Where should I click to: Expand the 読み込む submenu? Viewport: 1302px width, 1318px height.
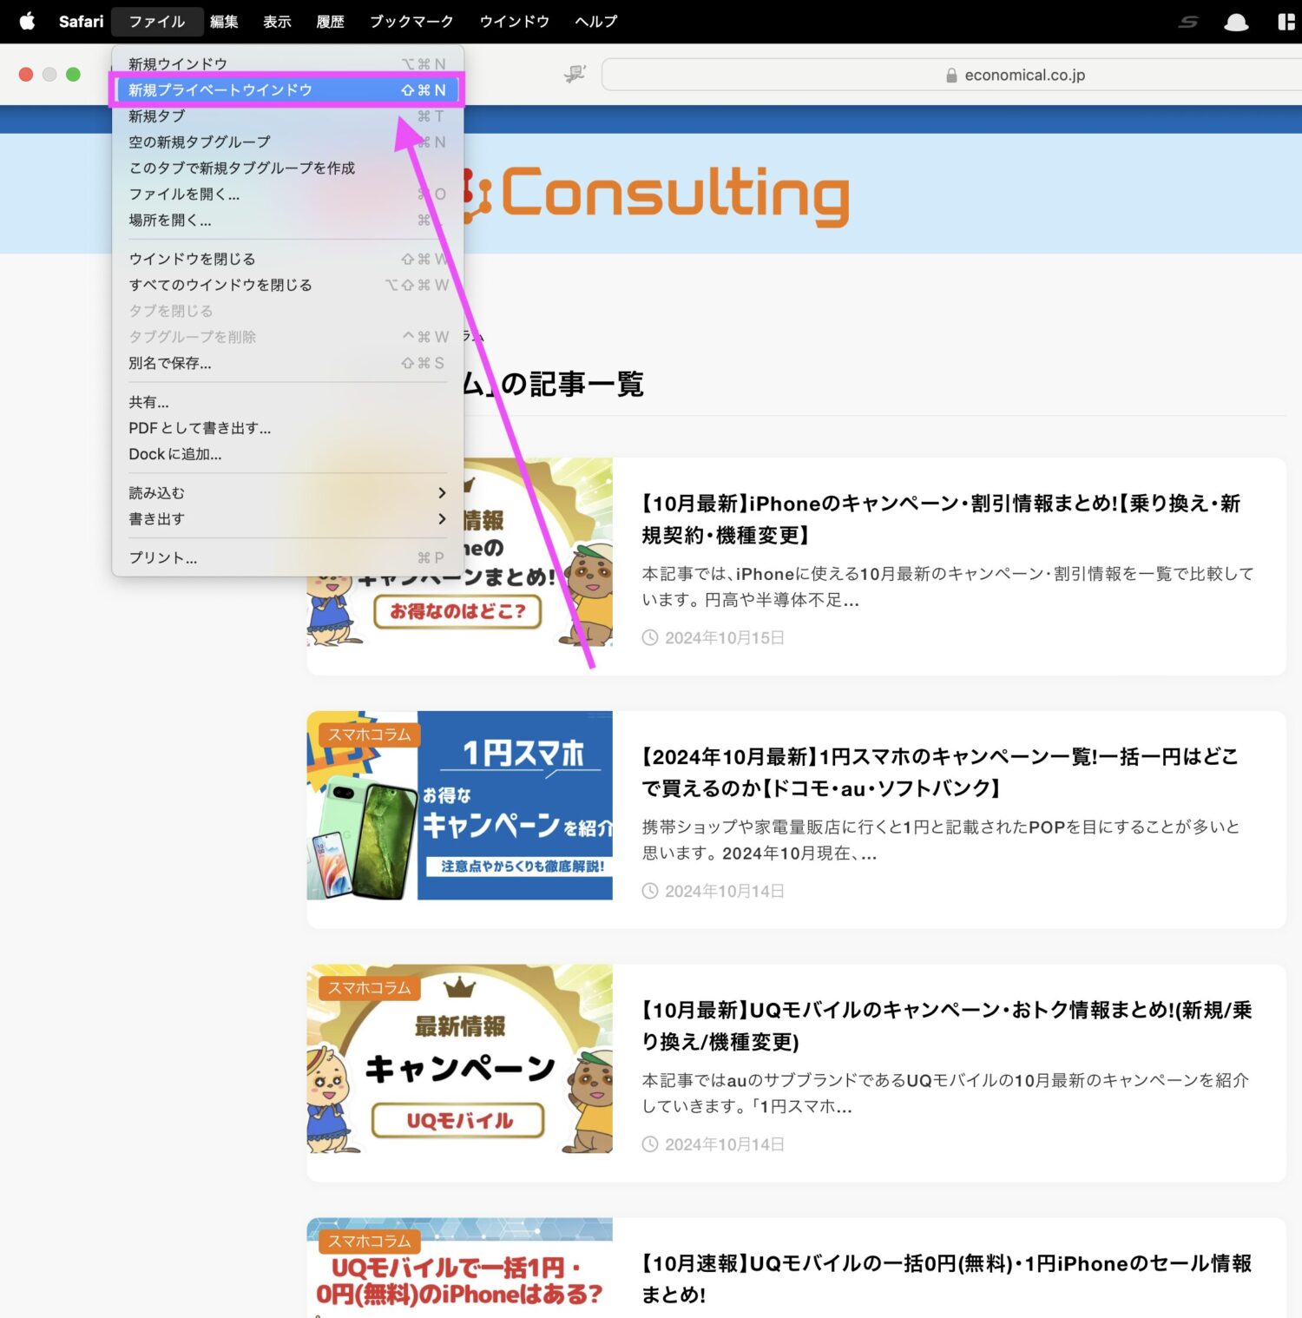coord(287,492)
